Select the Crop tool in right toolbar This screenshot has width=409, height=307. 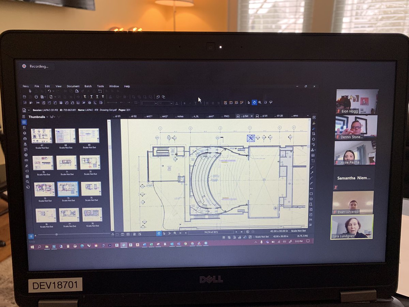tap(313, 161)
